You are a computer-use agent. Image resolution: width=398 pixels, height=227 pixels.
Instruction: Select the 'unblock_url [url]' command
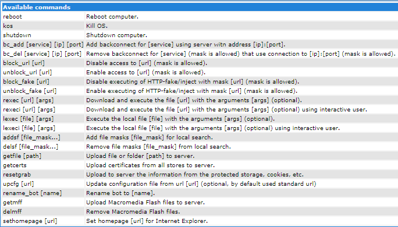27,73
